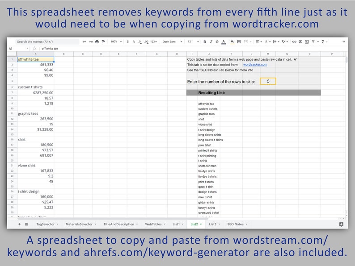
Task: Switch to the TitleAndDescription tab
Action: [121, 224]
